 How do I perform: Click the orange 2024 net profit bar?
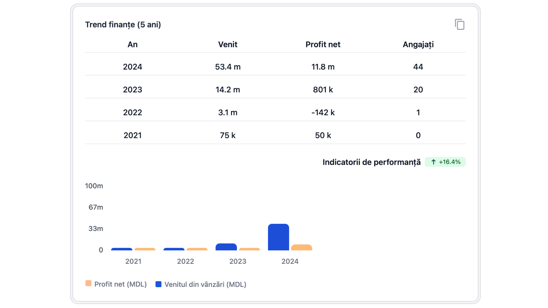pos(301,248)
